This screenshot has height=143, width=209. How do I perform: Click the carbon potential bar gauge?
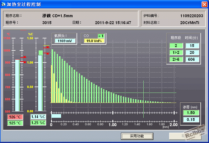pyautogui.click(x=40, y=81)
